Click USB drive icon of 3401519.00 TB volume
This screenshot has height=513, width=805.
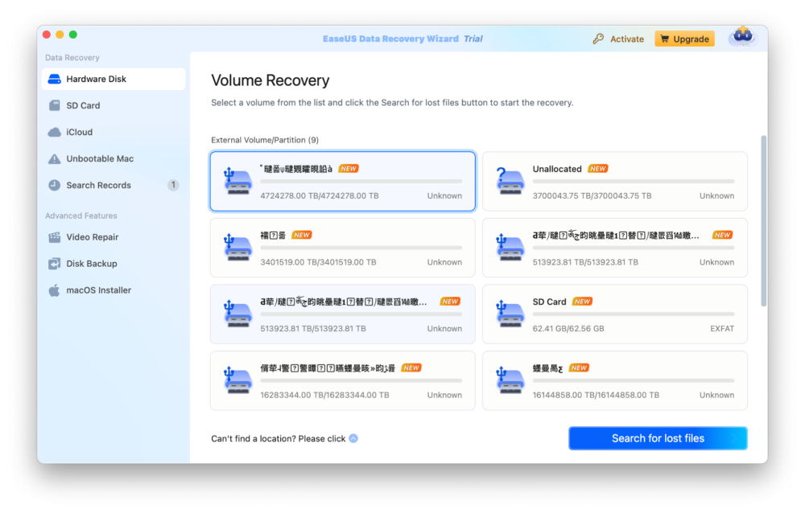click(x=237, y=248)
